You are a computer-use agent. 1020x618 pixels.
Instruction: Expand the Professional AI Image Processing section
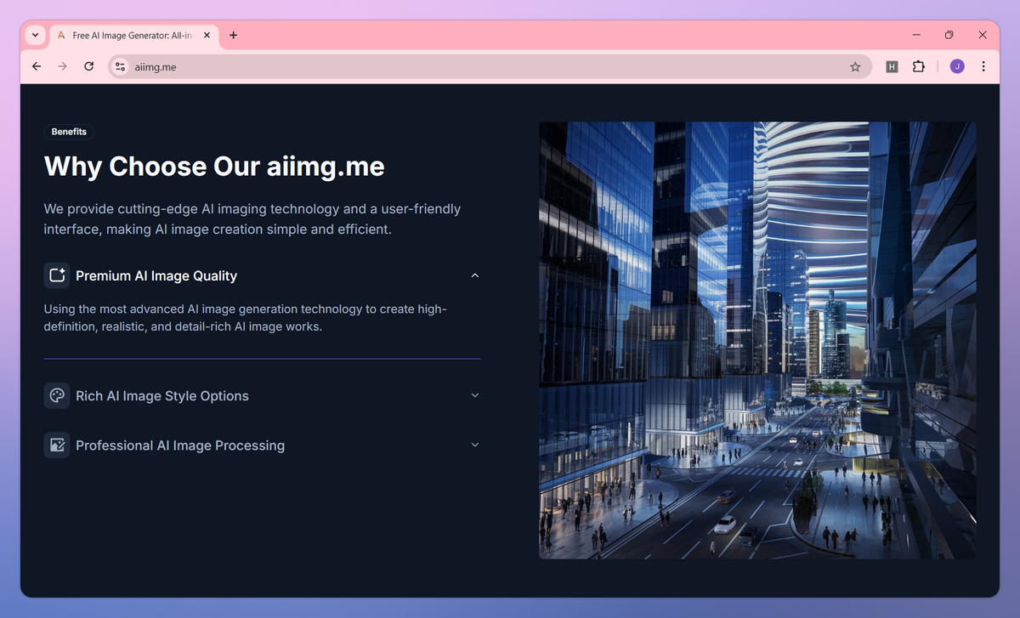pos(475,445)
